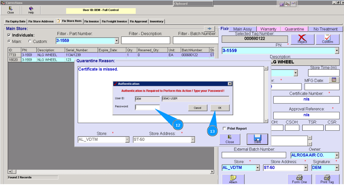Close the Authentication dialog with X
The image size is (344, 185).
pyautogui.click(x=230, y=84)
